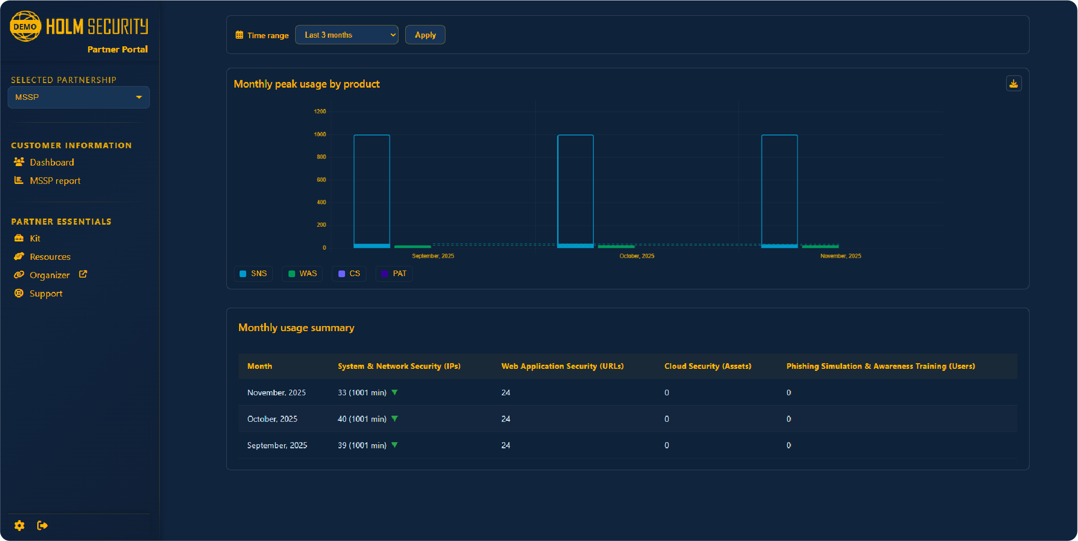Download the Monthly peak usage chart
Screen dimensions: 1078x541
[1013, 83]
